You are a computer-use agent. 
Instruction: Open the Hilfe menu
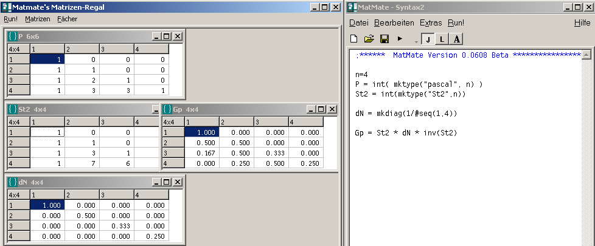point(581,22)
